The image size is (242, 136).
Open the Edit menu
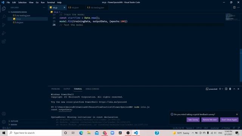tap(14, 3)
